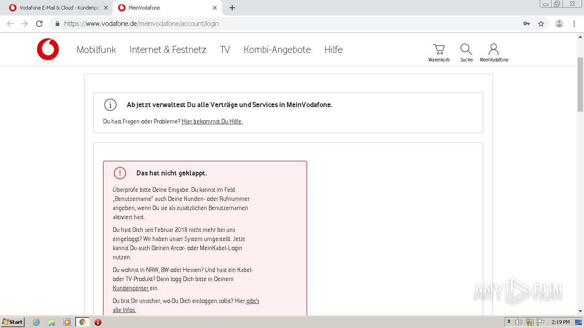Screen dimensions: 584x328
Task: Follow the 'Hier bekommst Du Hilfe' link
Action: (212, 122)
